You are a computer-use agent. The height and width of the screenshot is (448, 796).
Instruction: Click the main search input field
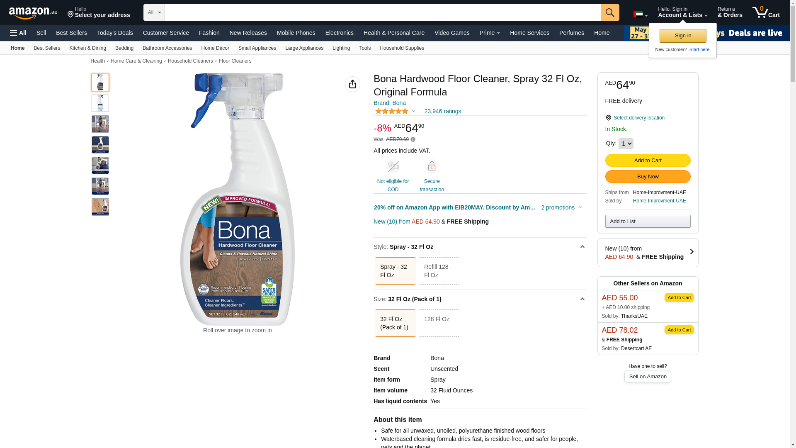[382, 12]
